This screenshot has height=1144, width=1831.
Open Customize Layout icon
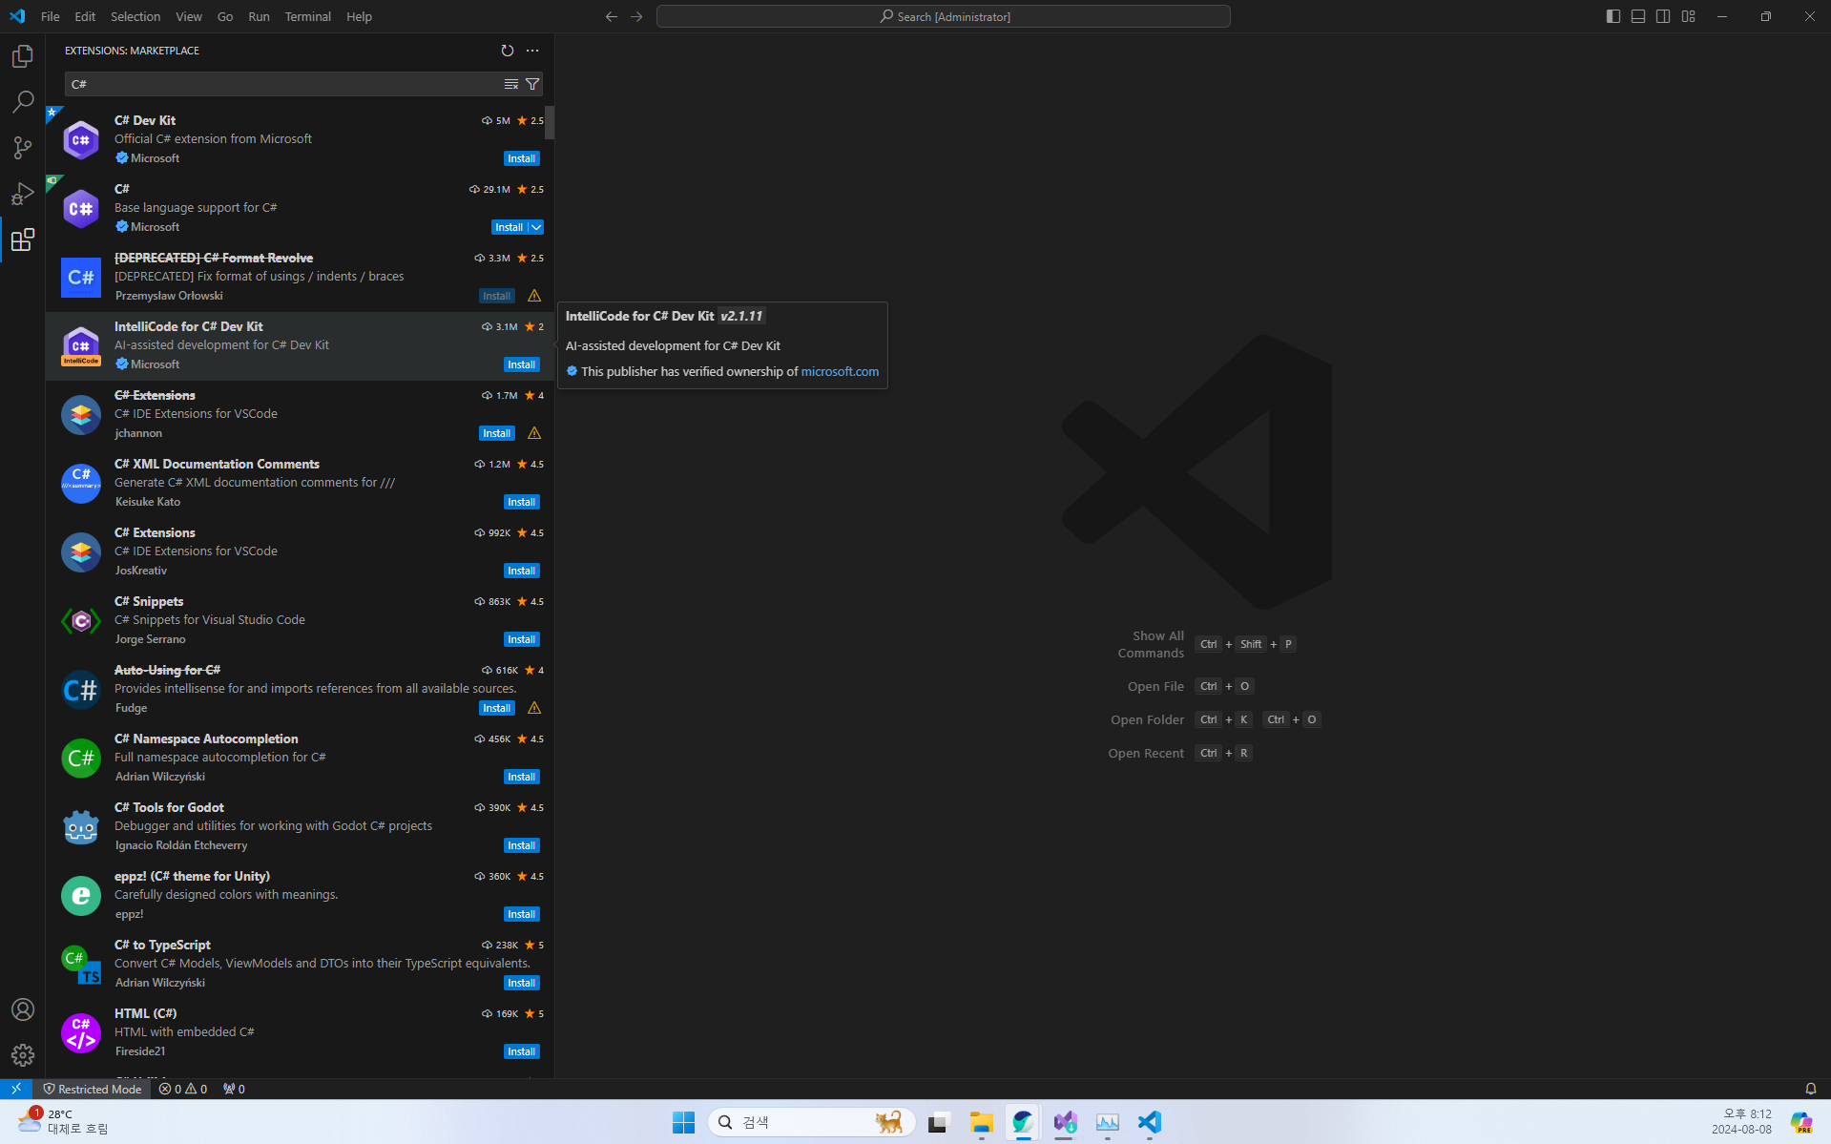pyautogui.click(x=1689, y=16)
